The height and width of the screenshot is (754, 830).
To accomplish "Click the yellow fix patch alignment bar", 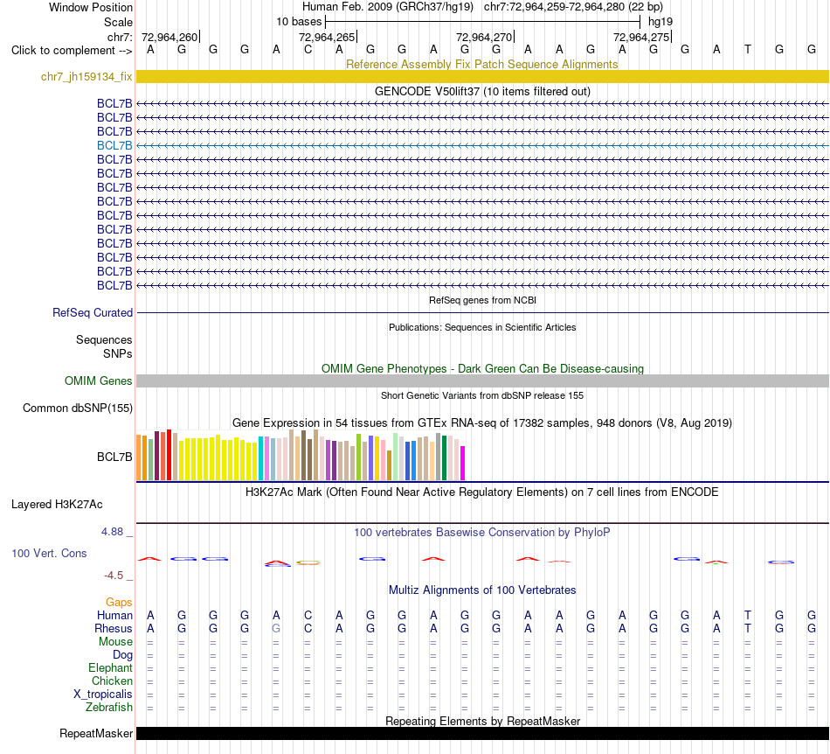I will pos(482,76).
